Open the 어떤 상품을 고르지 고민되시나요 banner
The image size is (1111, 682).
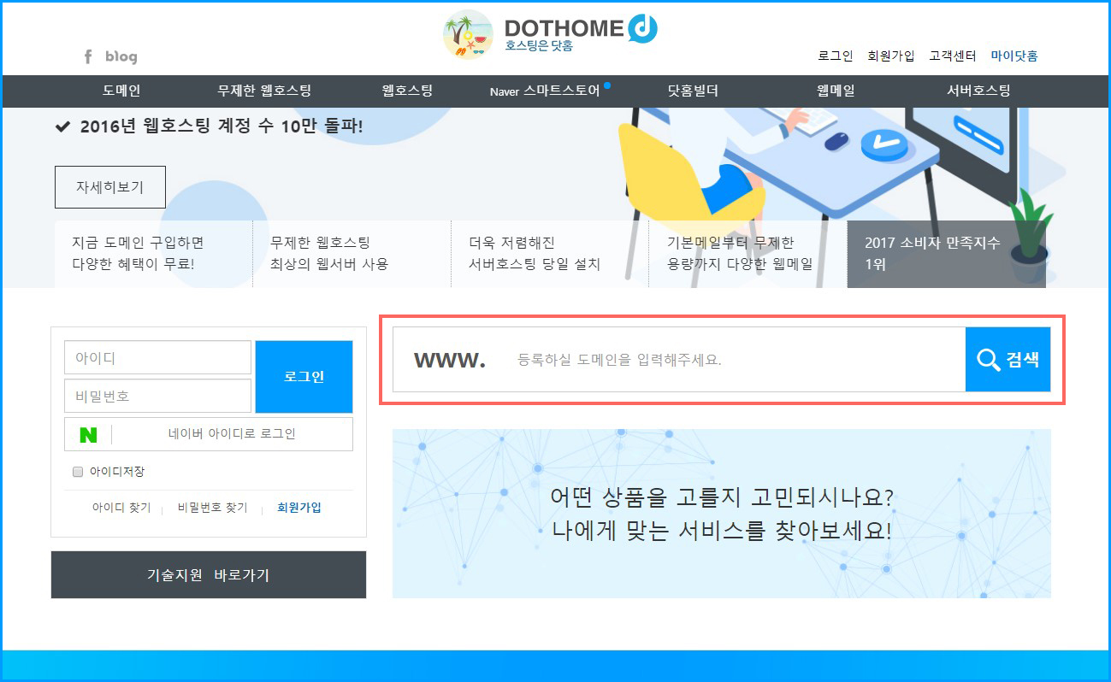point(722,514)
